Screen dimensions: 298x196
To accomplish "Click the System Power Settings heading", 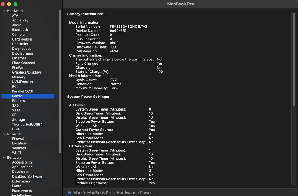I will click(88, 97).
